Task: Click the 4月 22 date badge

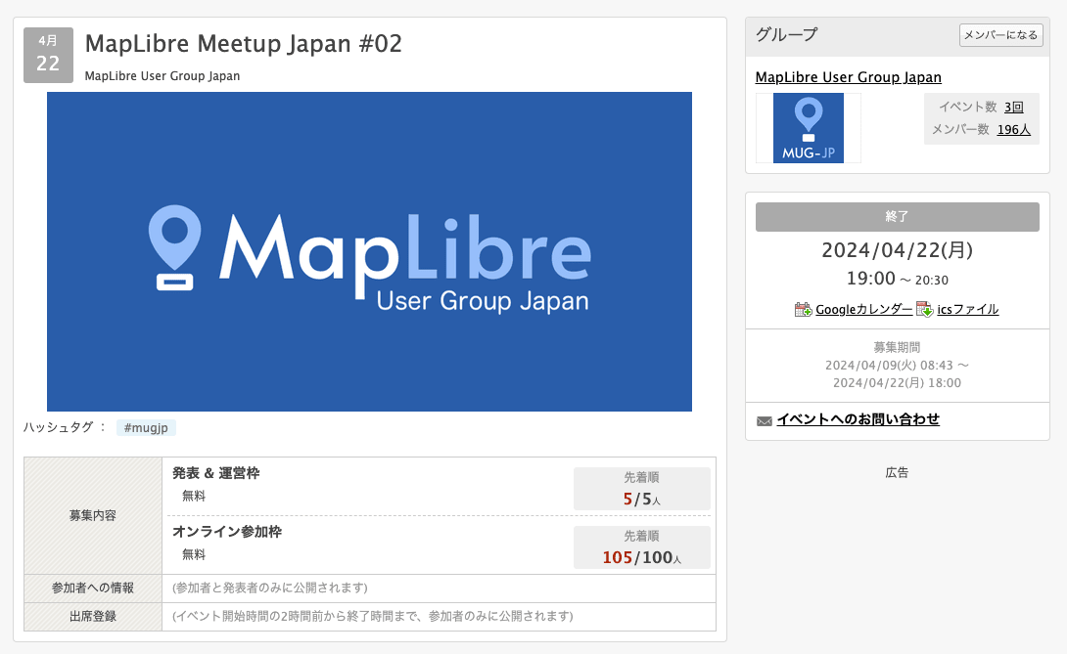Action: 48,55
